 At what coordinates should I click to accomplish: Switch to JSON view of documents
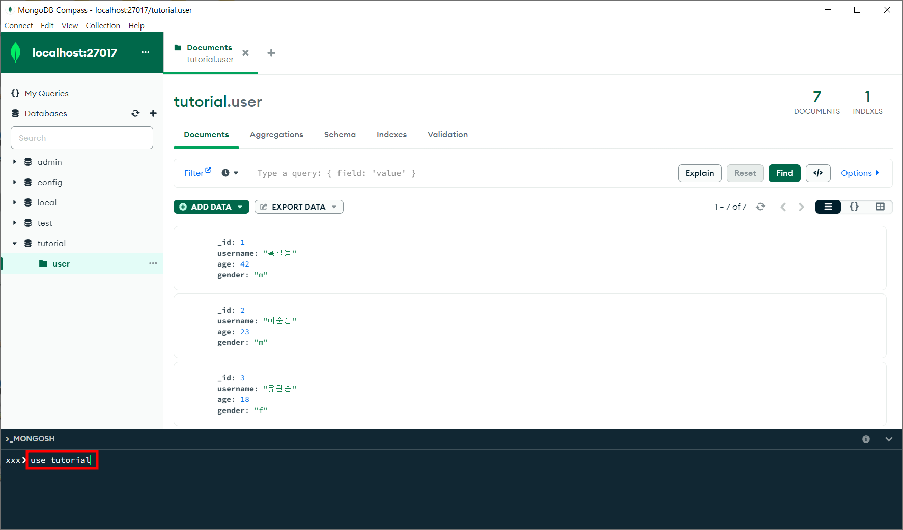854,207
